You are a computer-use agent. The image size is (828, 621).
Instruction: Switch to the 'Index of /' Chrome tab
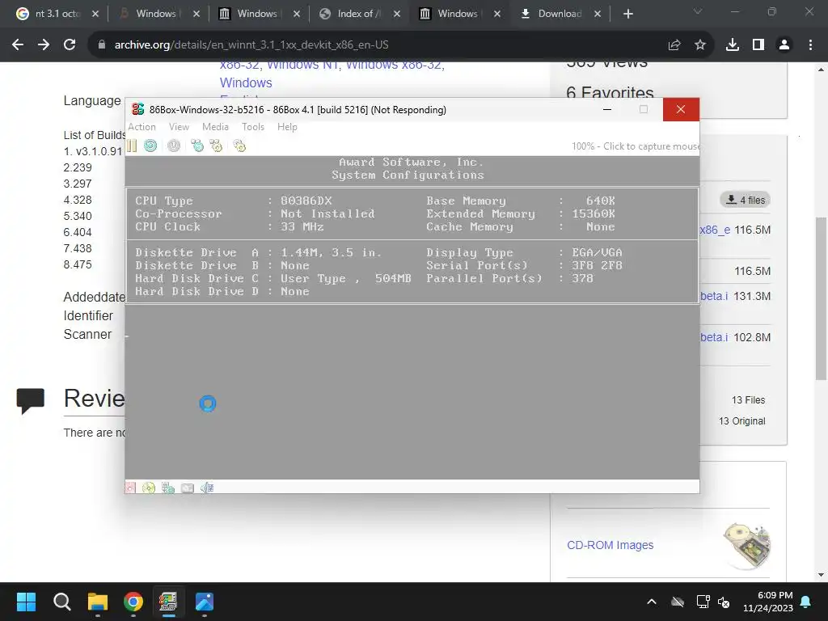point(358,14)
